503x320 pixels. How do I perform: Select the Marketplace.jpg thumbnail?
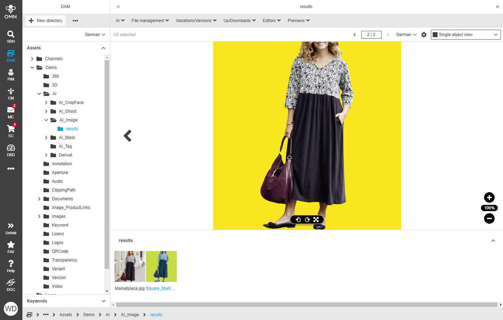point(130,266)
